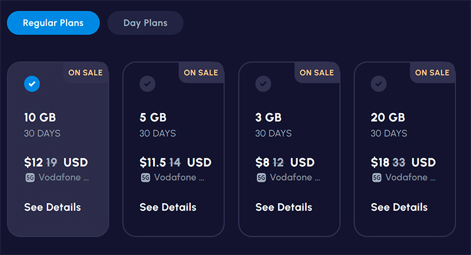View See Details for 3 GB plan
471x255 pixels.
pyautogui.click(x=284, y=207)
